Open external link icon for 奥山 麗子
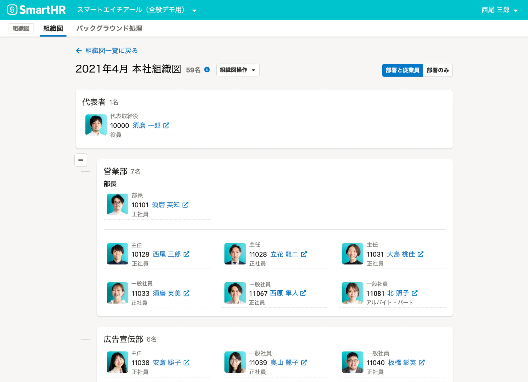 pyautogui.click(x=304, y=363)
